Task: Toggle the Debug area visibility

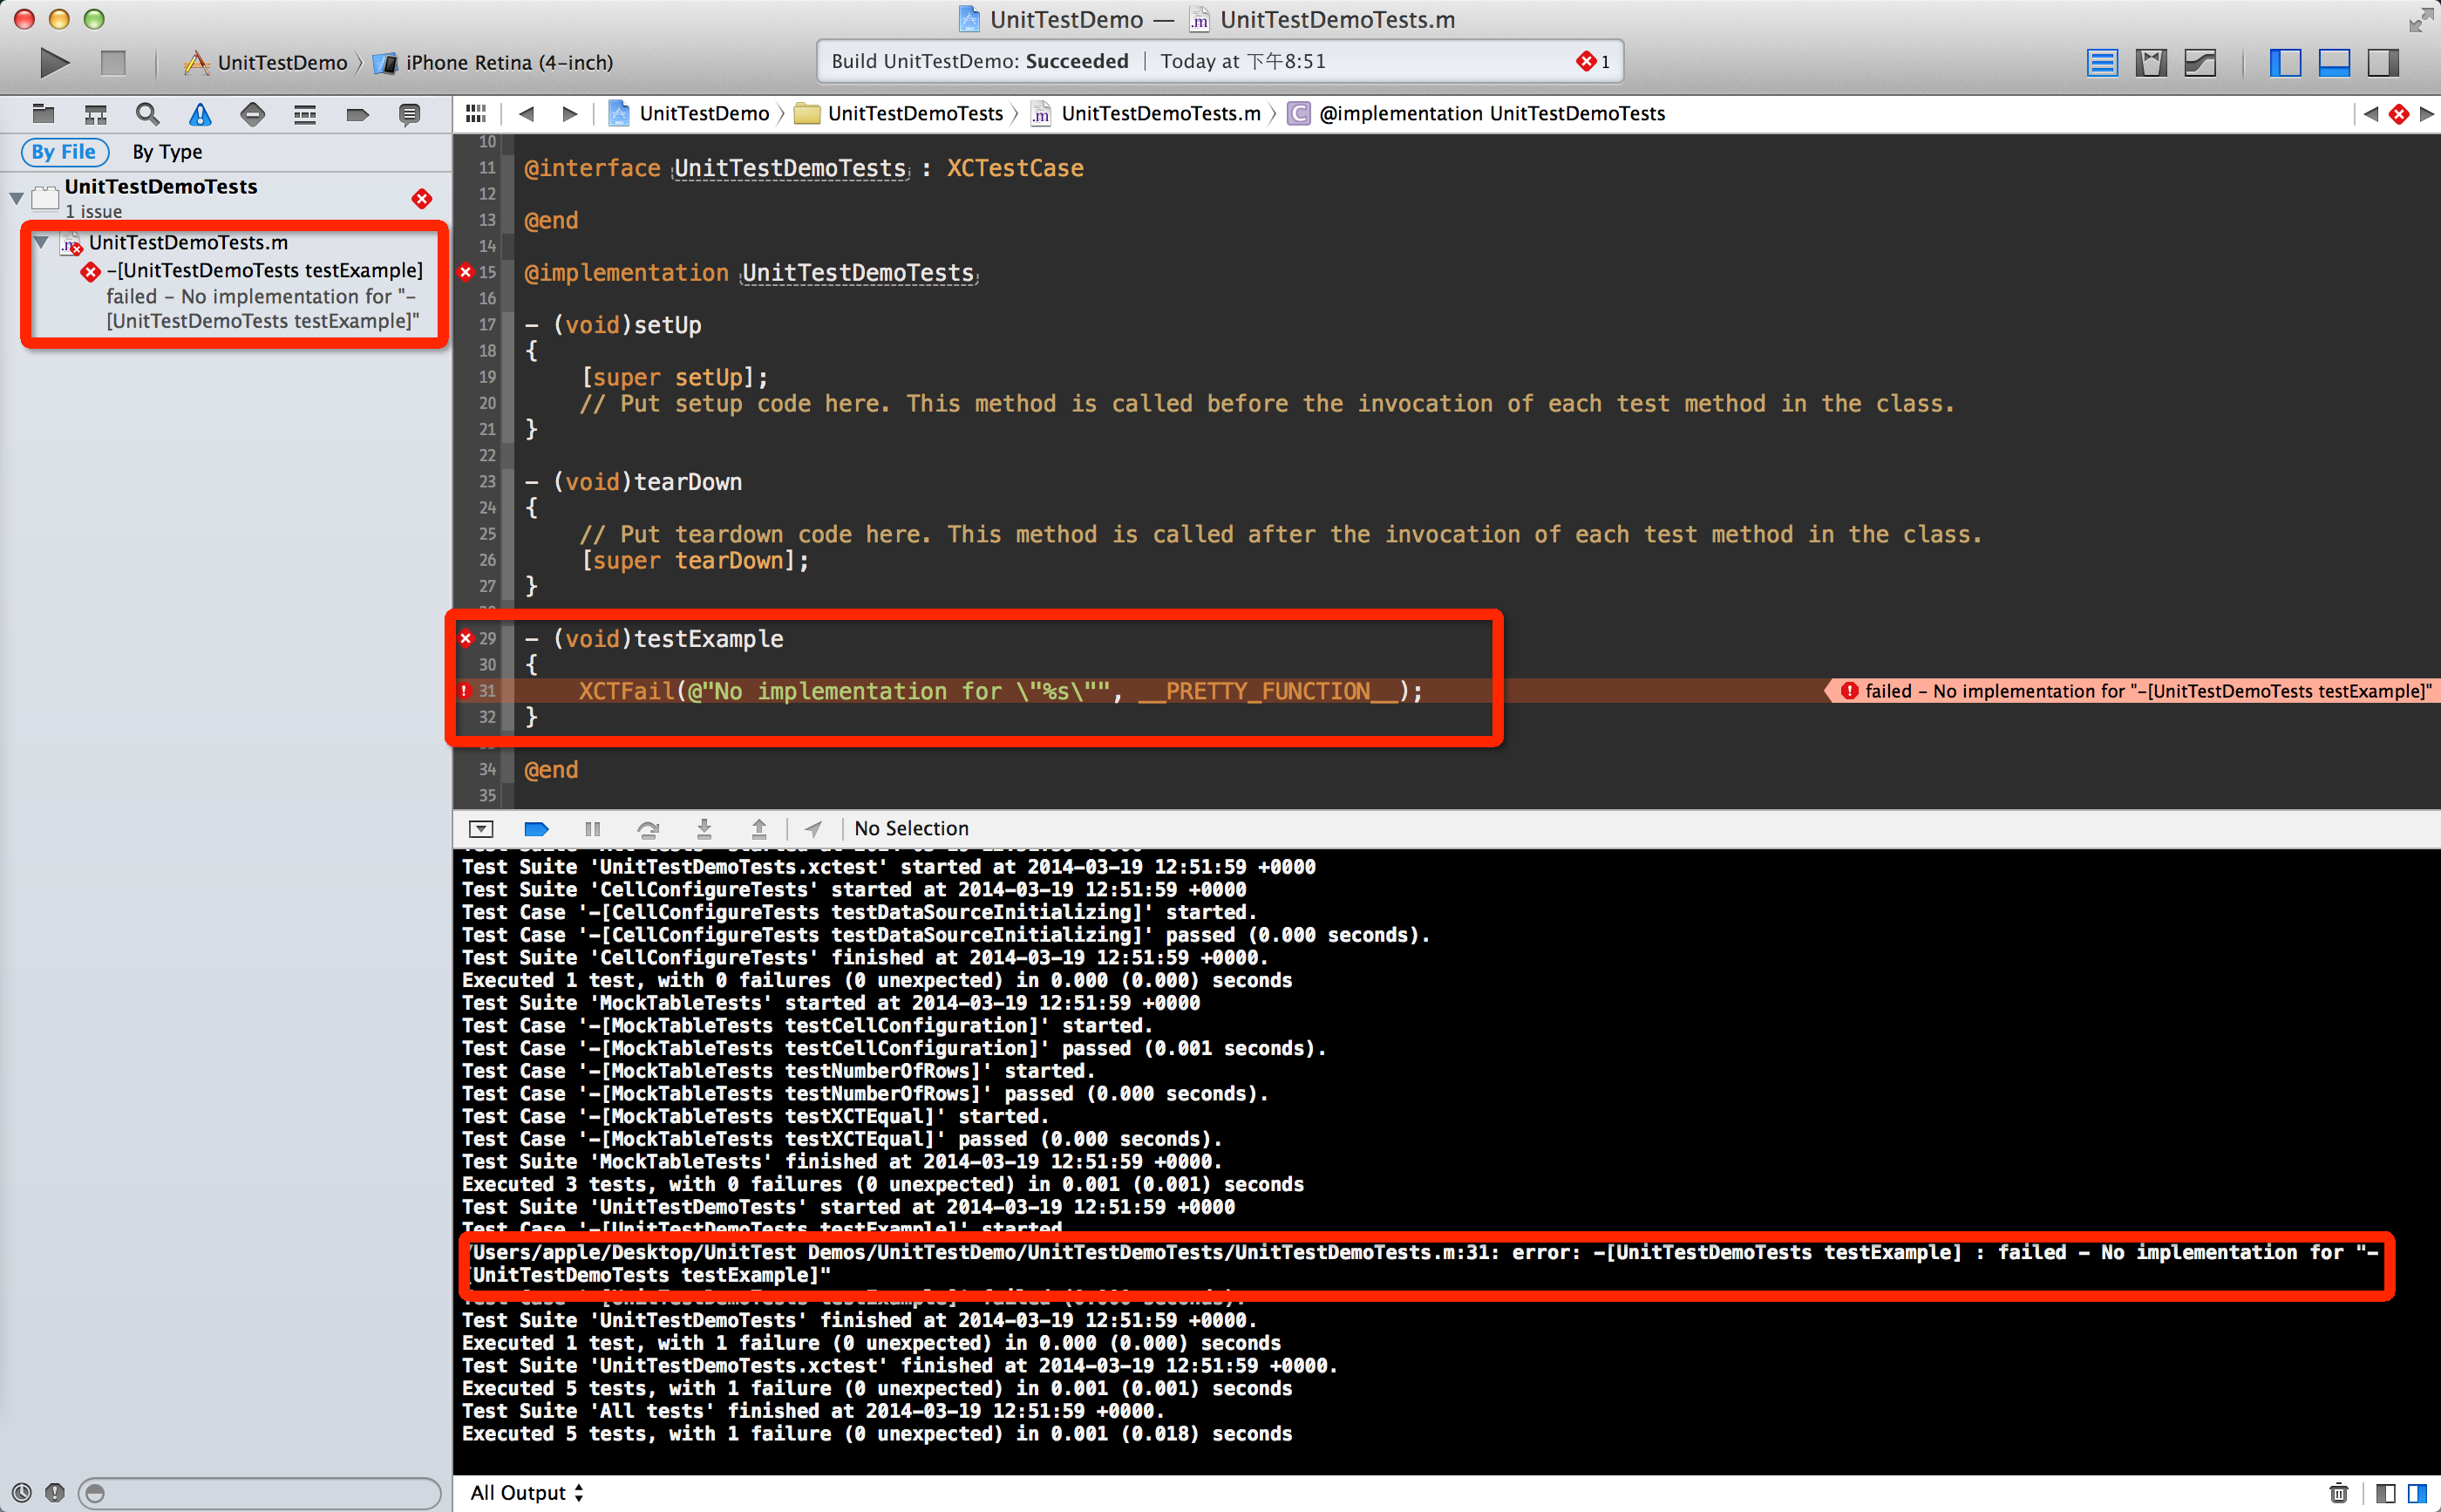Action: 2334,63
